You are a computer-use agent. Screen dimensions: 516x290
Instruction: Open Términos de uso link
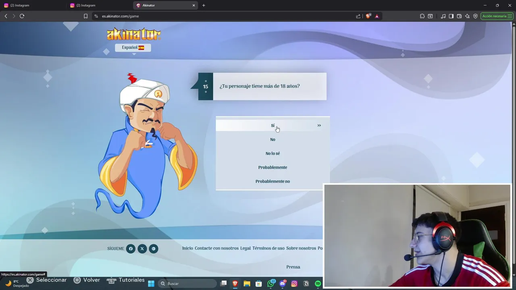click(268, 248)
